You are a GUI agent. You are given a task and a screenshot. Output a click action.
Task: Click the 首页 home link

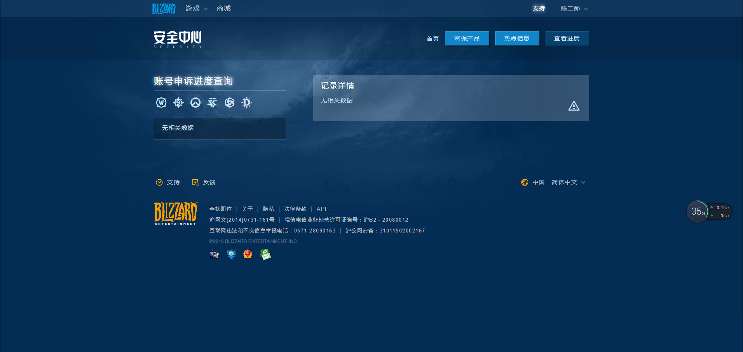click(x=433, y=38)
